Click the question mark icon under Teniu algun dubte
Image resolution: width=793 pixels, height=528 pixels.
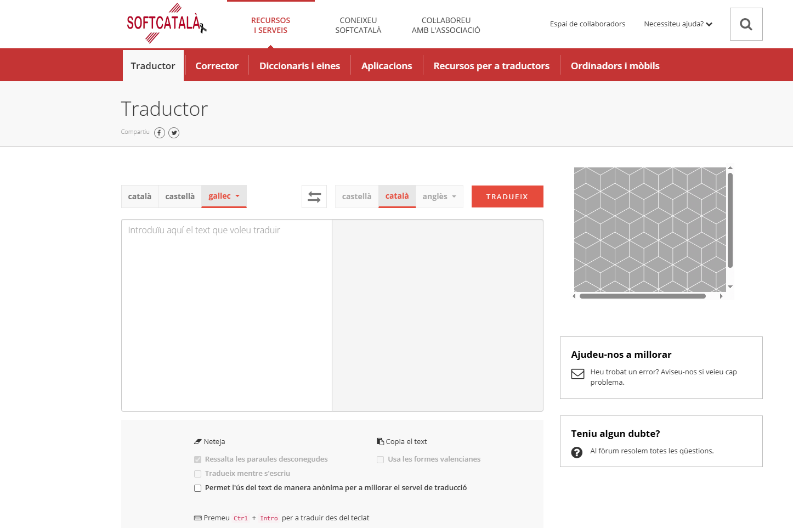577,452
